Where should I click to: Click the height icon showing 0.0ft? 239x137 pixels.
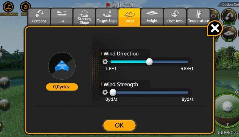[229, 34]
